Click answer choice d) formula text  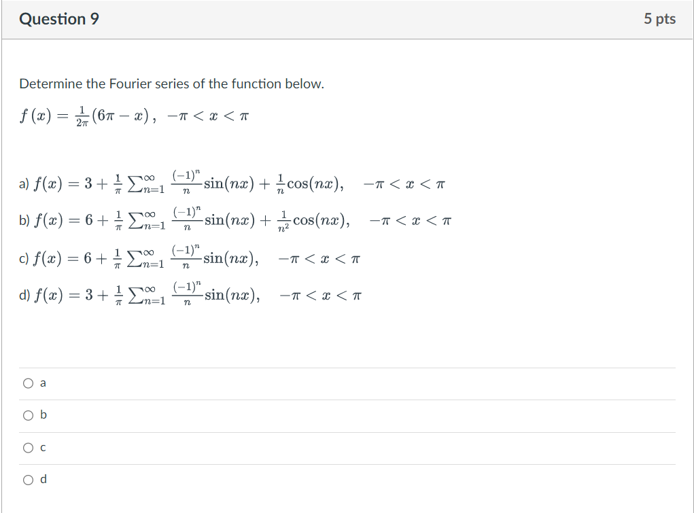coord(190,294)
